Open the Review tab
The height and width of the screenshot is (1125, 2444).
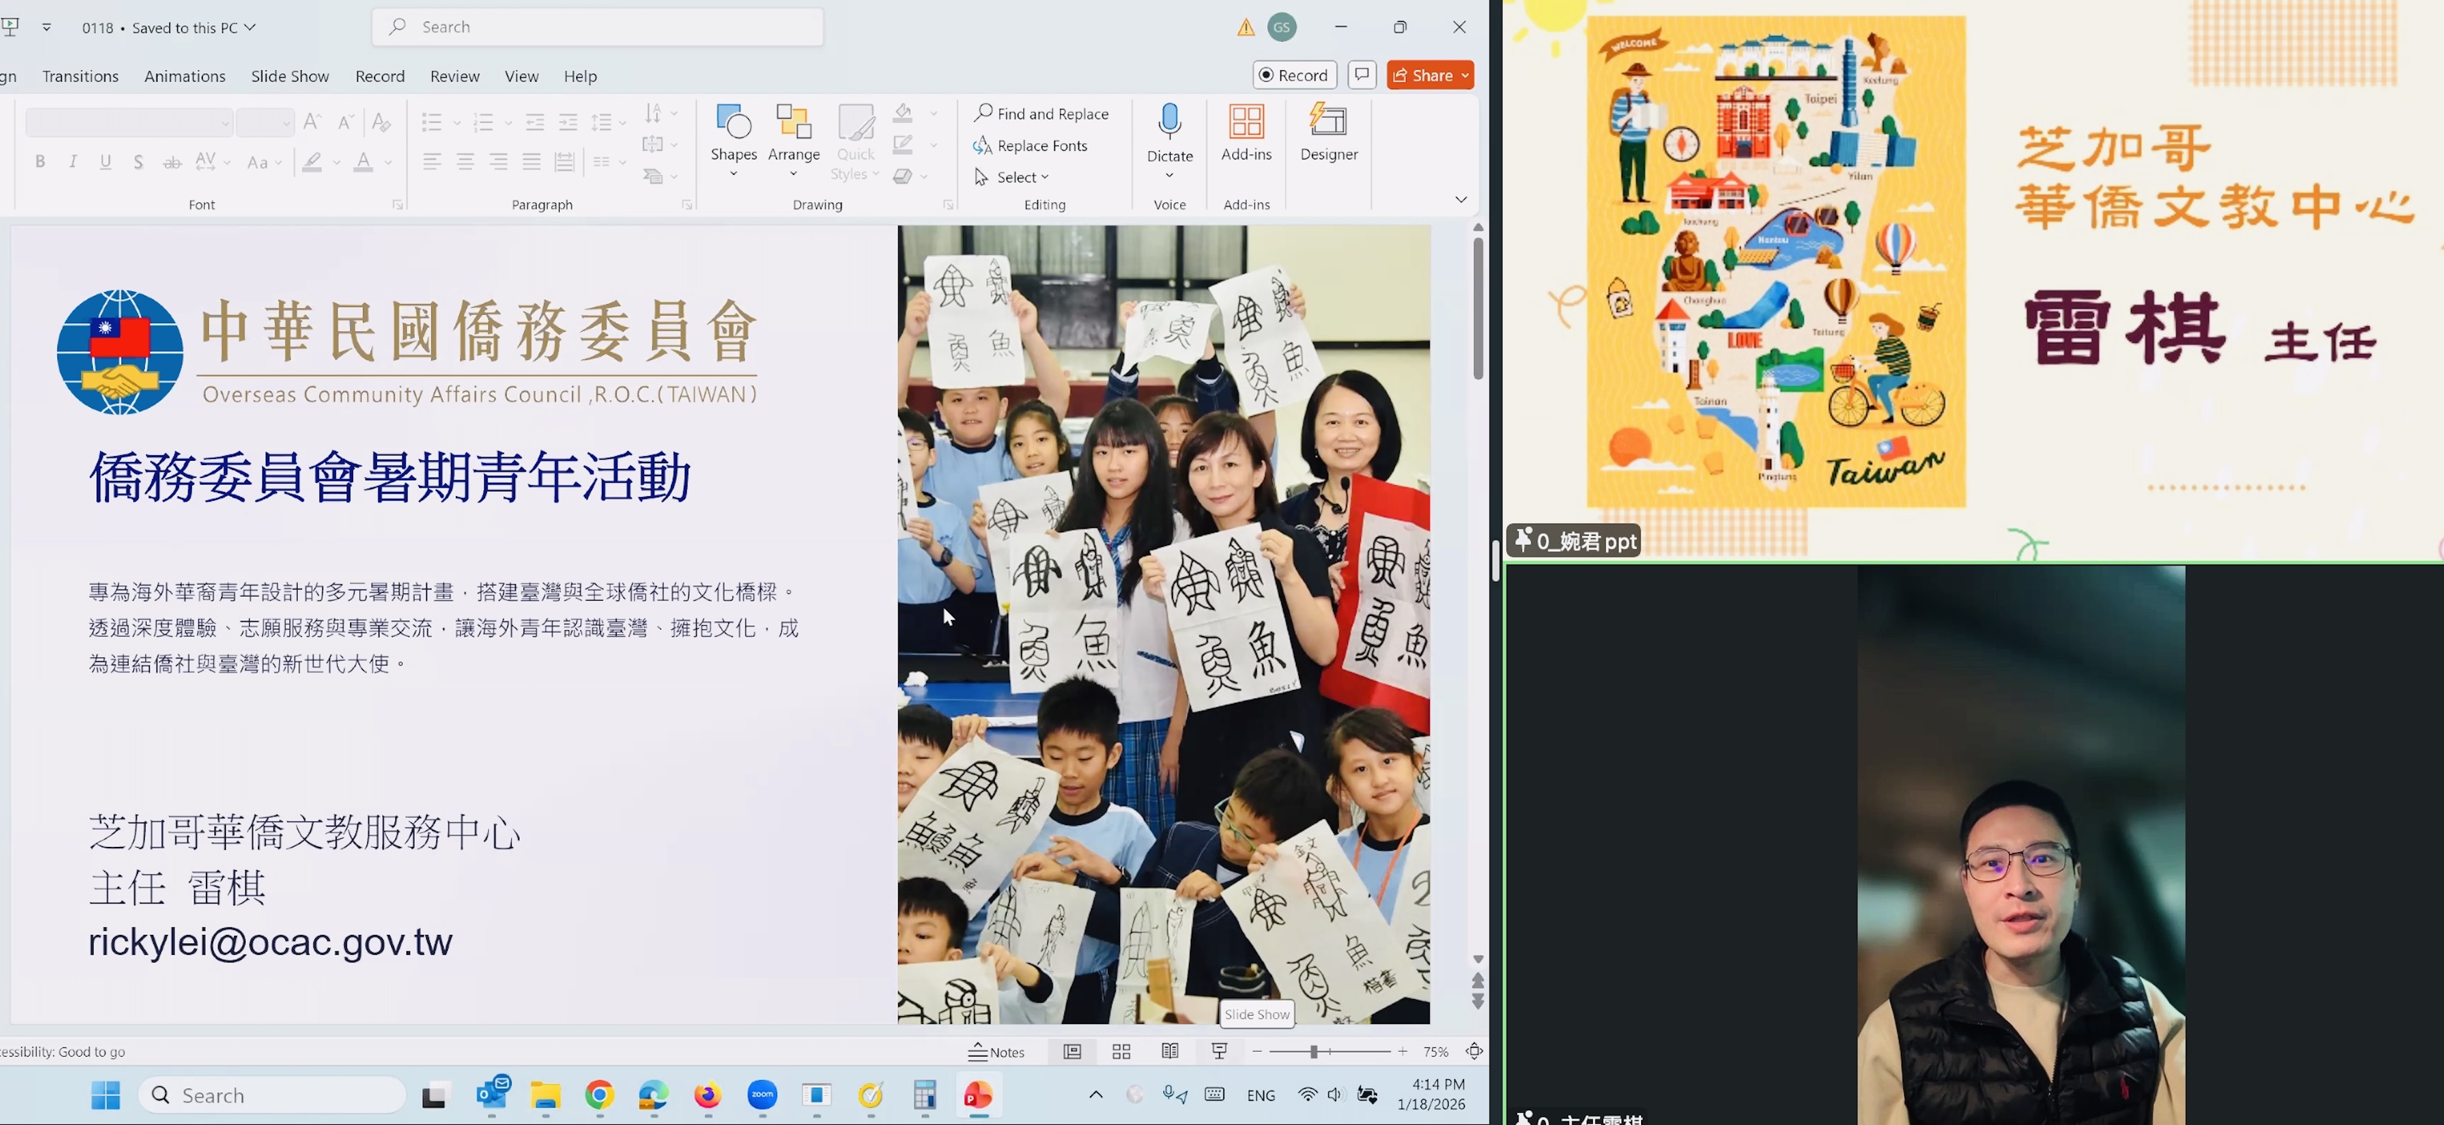[x=455, y=76]
